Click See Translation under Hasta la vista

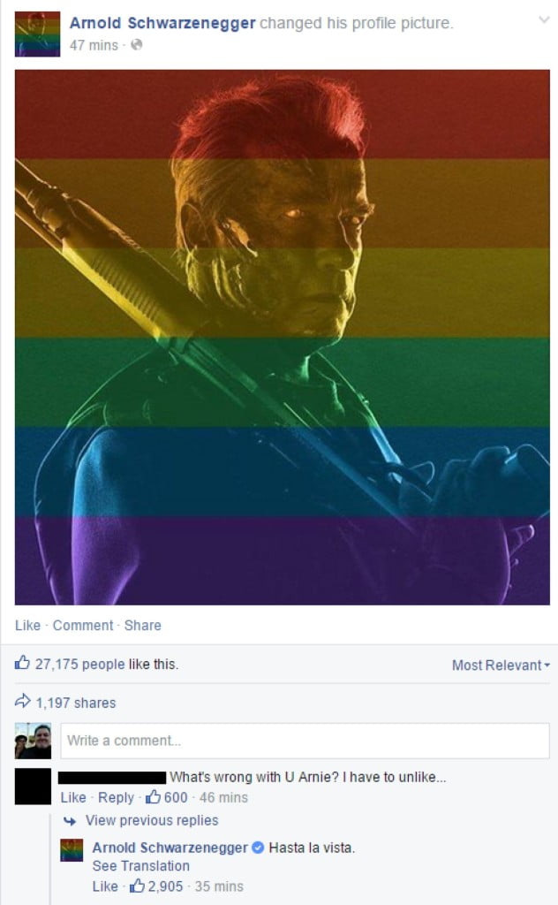140,866
